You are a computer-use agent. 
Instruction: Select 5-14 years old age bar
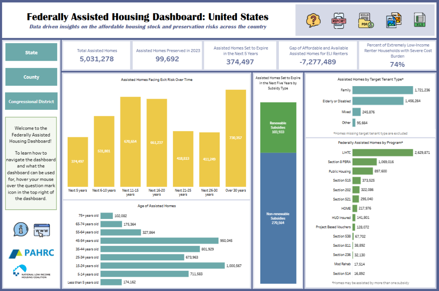(x=145, y=274)
